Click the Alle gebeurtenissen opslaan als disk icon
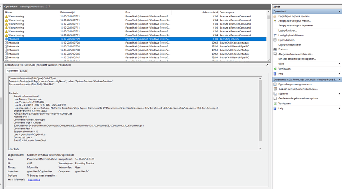 click(x=275, y=54)
